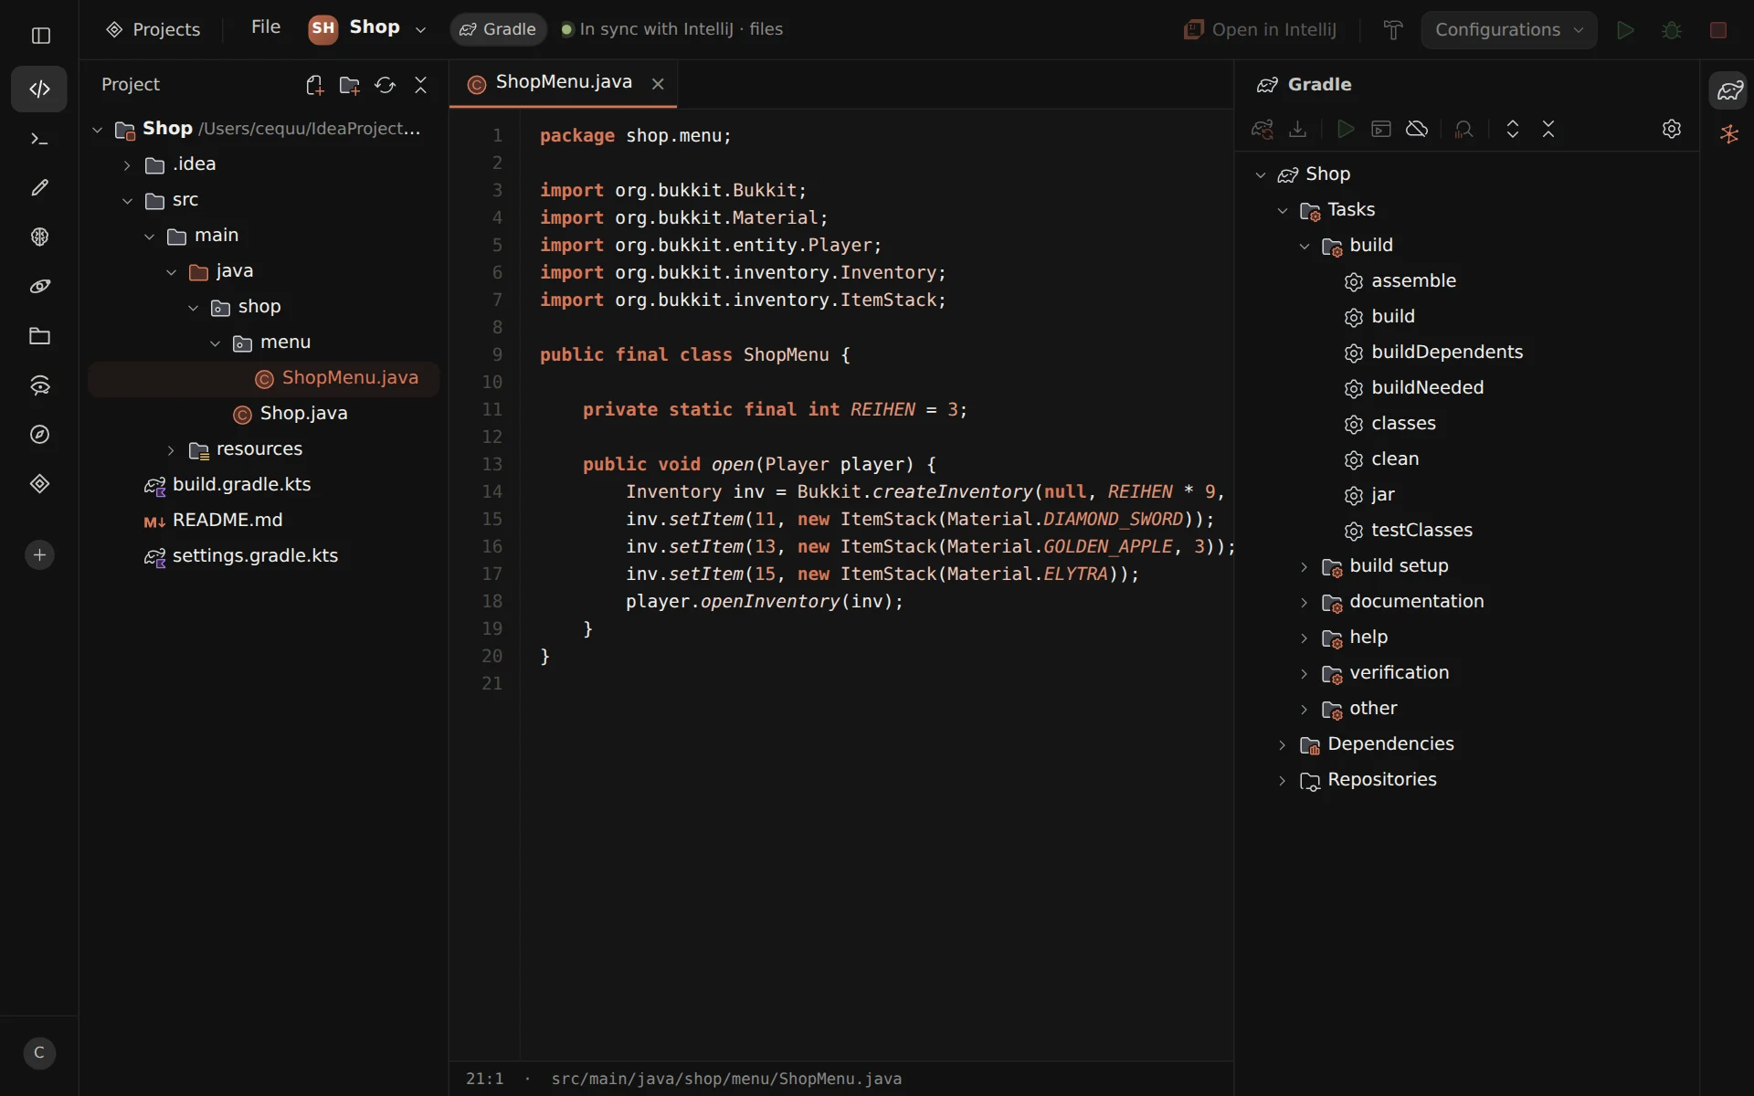Screen dimensions: 1754x1096
Task: Collapse the Gradle Tasks node
Action: click(x=1283, y=211)
